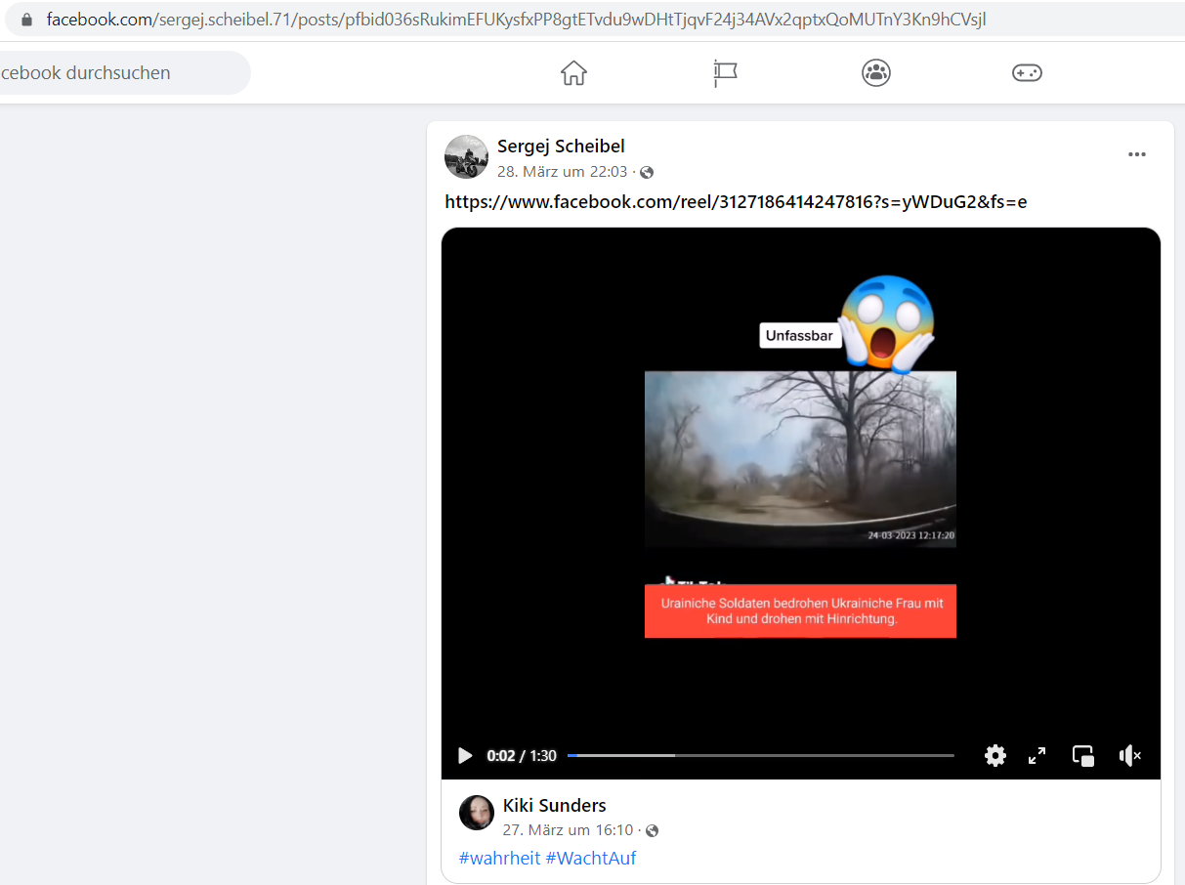Click the lock icon in the address bar
The height and width of the screenshot is (885, 1185).
pos(26,20)
